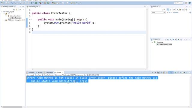Open the External Tools dropdown arrow
Image resolution: width=192 pixels, height=108 pixels.
click(x=42, y=3)
